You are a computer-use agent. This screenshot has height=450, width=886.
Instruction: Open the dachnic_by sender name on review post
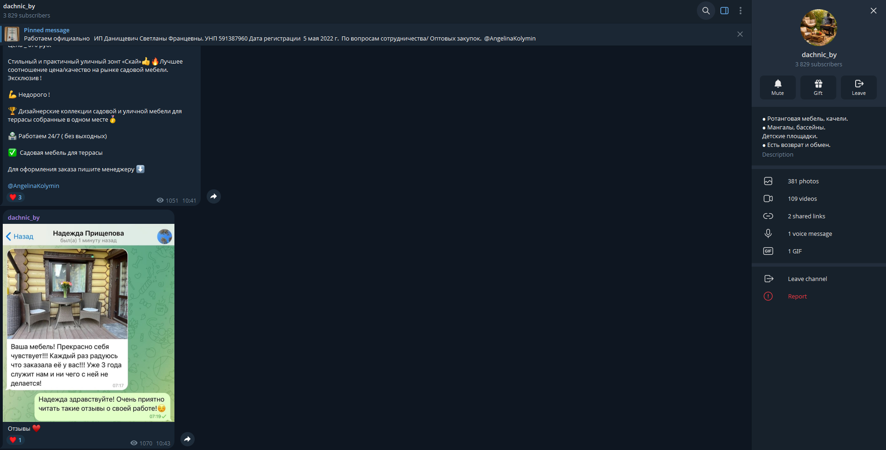(24, 217)
